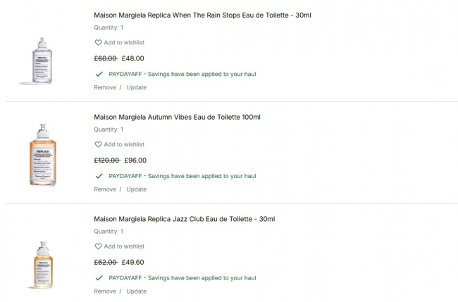
Task: Click PAYDAYAFF savings message under Autumn Vibes
Action: coord(182,176)
